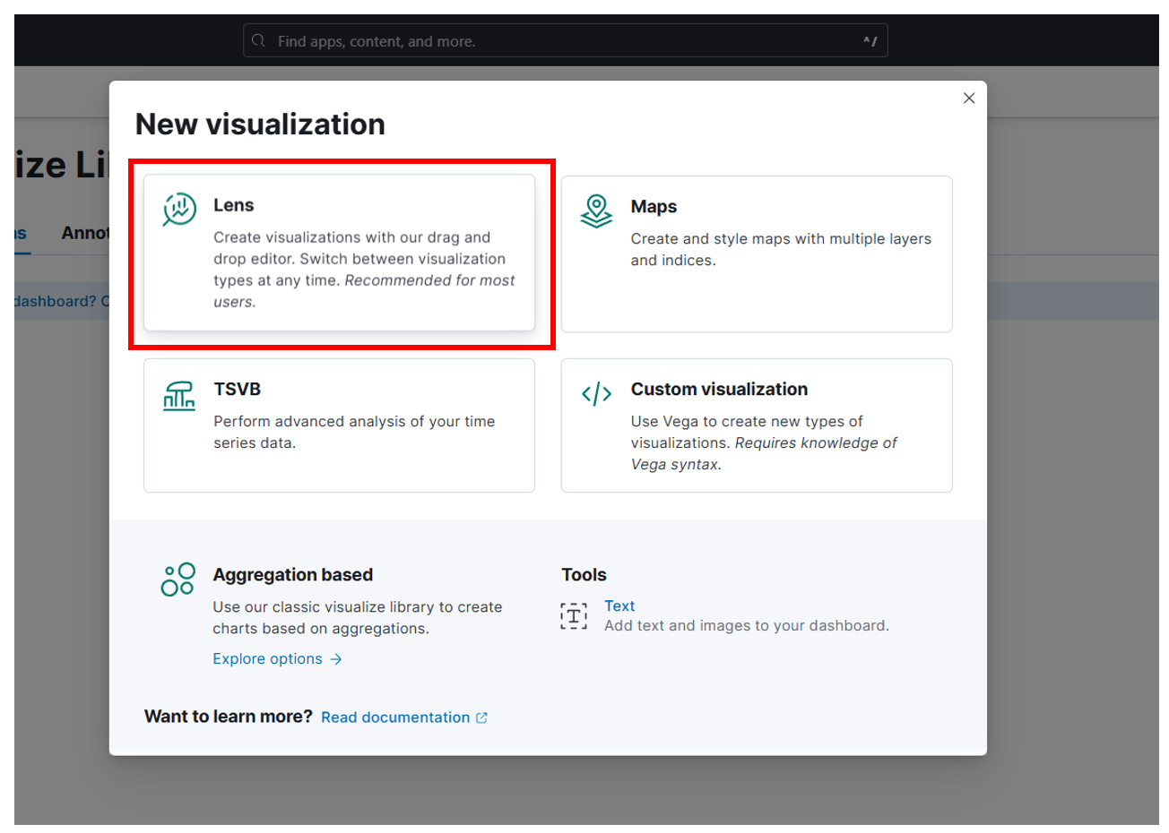
Task: Click the search magnifier icon
Action: (258, 41)
